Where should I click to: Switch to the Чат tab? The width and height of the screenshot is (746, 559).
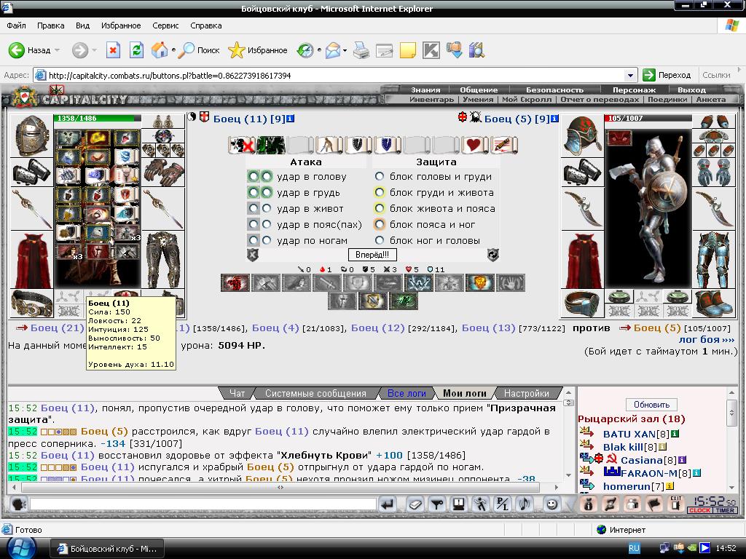coord(237,394)
